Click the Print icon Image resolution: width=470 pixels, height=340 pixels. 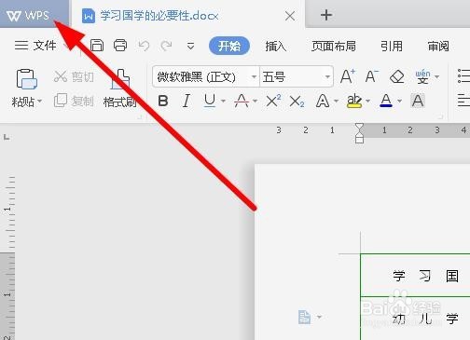click(x=120, y=46)
